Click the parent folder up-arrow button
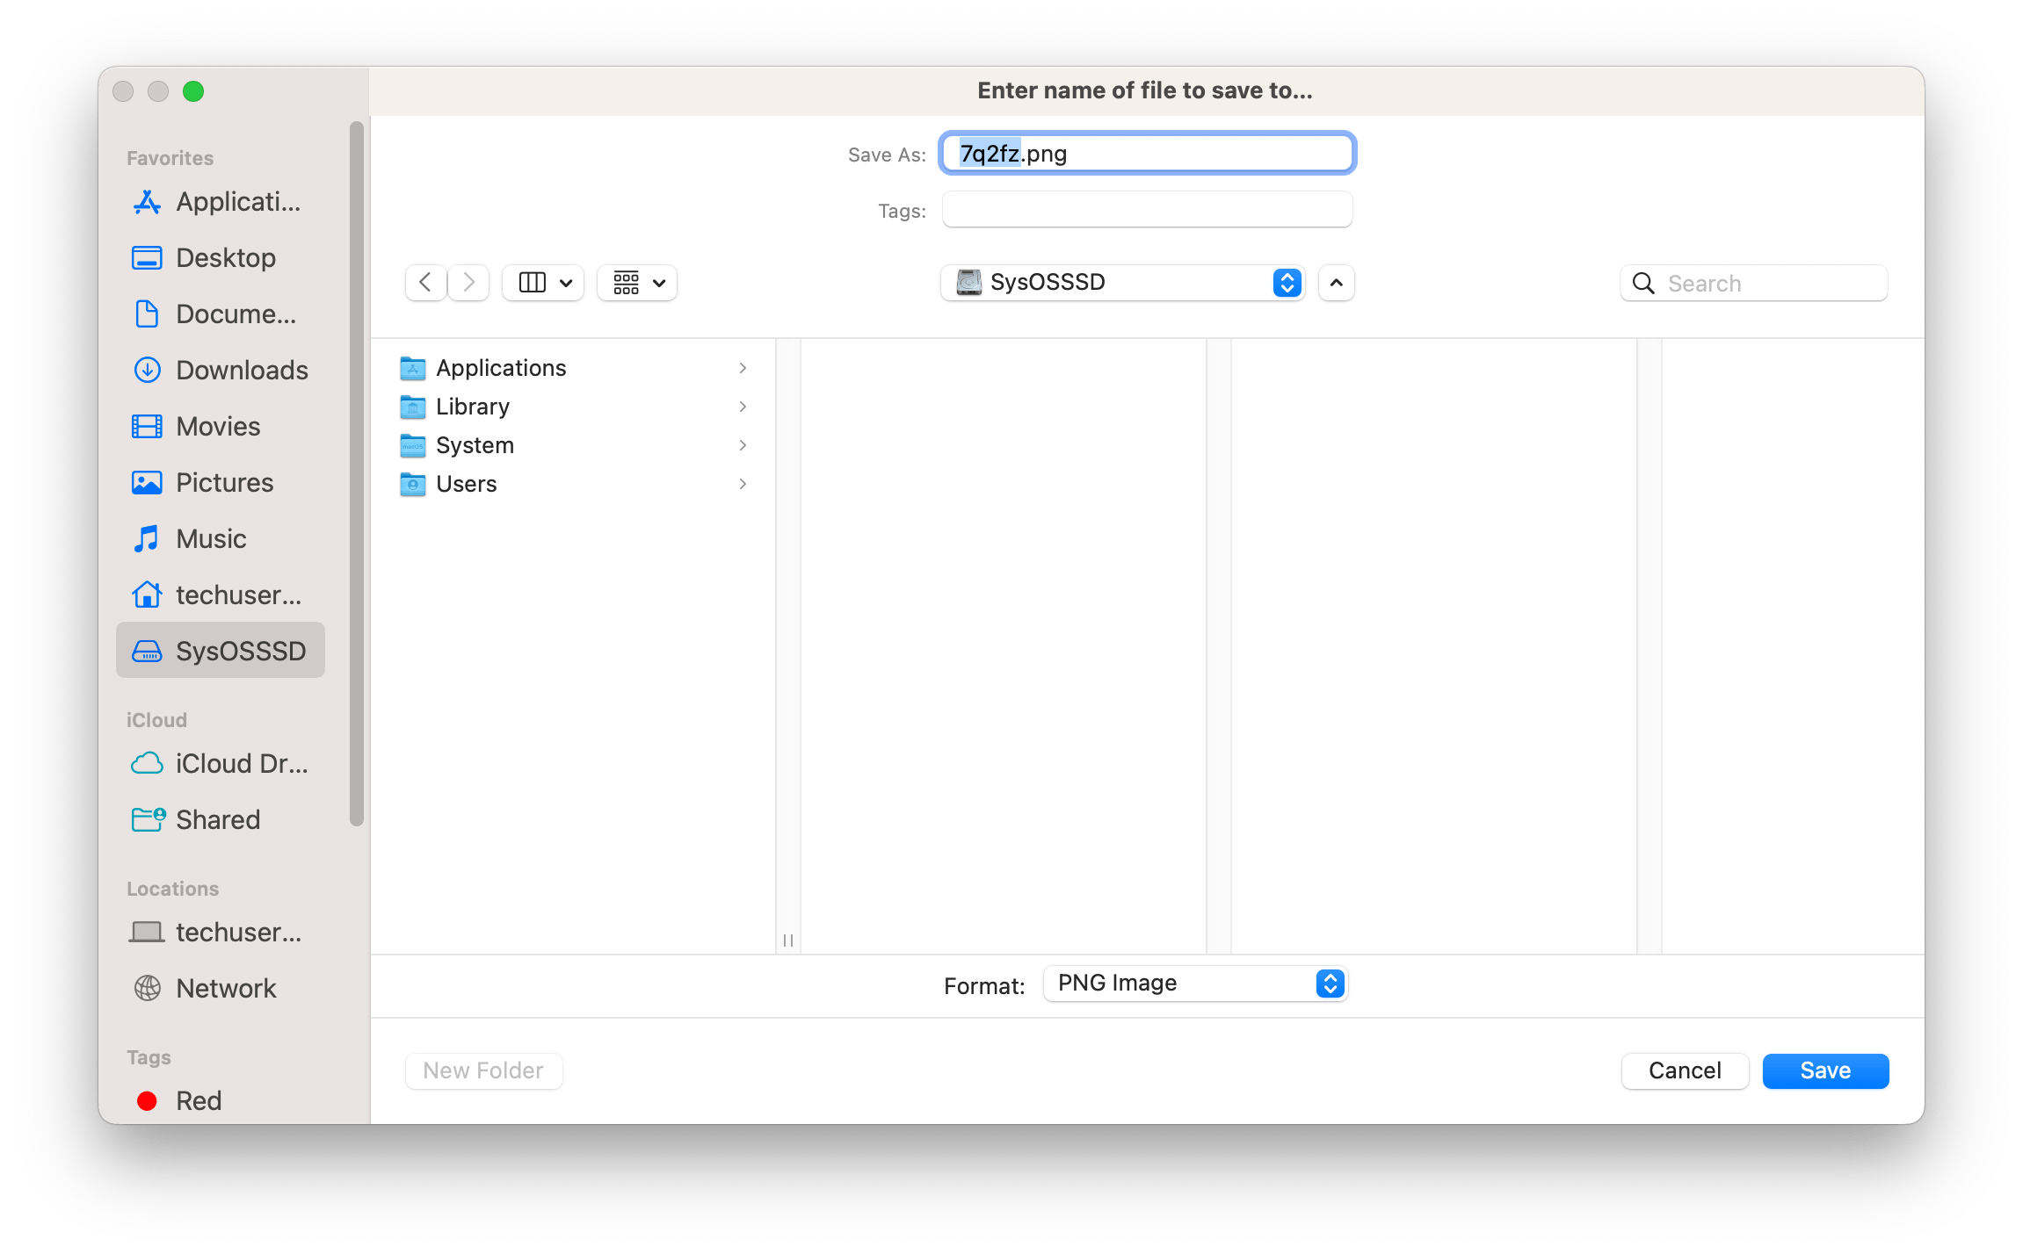Screen dimensions: 2023x1254 (x=1336, y=283)
